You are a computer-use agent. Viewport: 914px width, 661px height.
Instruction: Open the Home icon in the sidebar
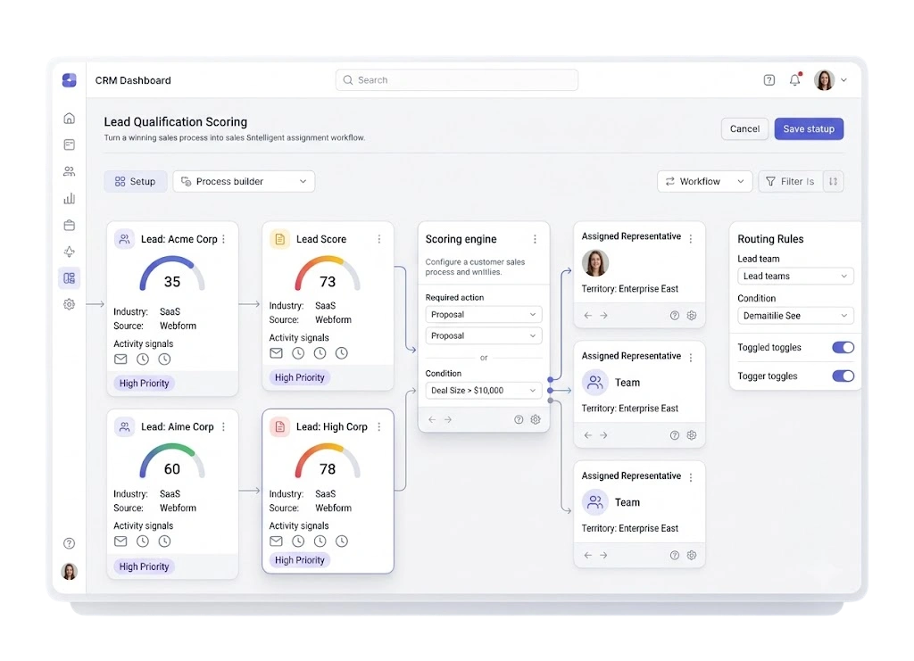point(70,119)
